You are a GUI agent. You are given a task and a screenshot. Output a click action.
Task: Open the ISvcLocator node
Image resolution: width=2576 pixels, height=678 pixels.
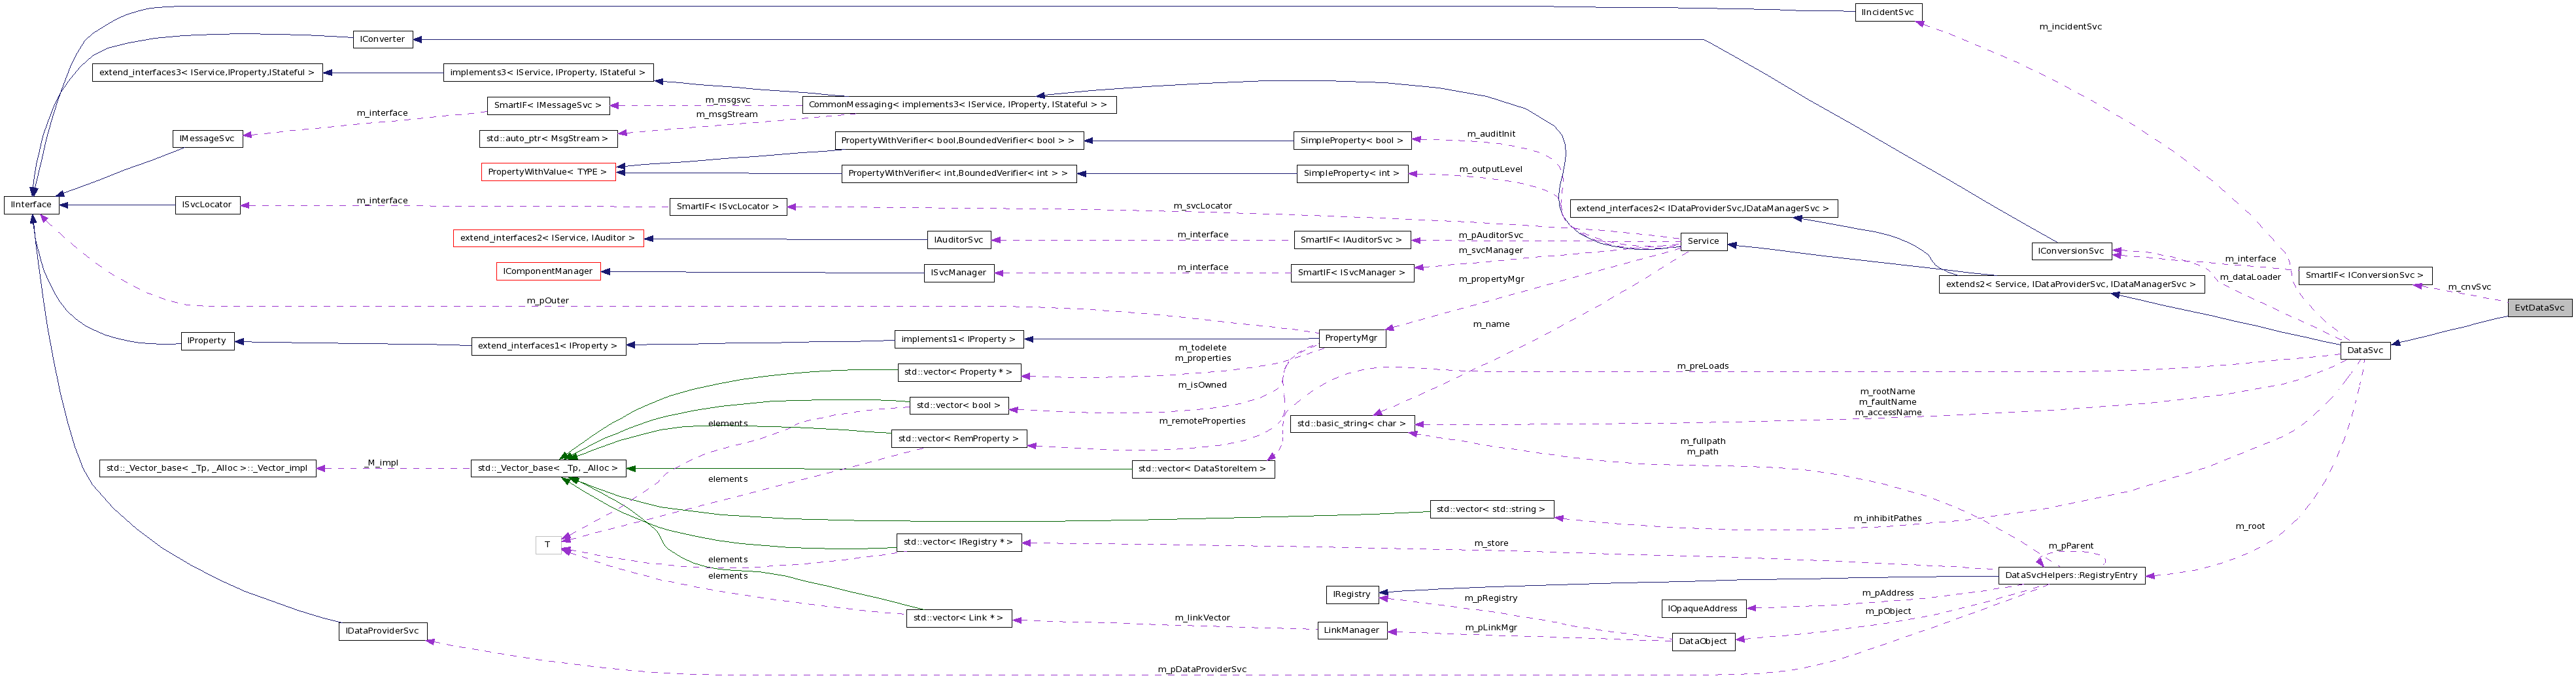click(x=206, y=204)
